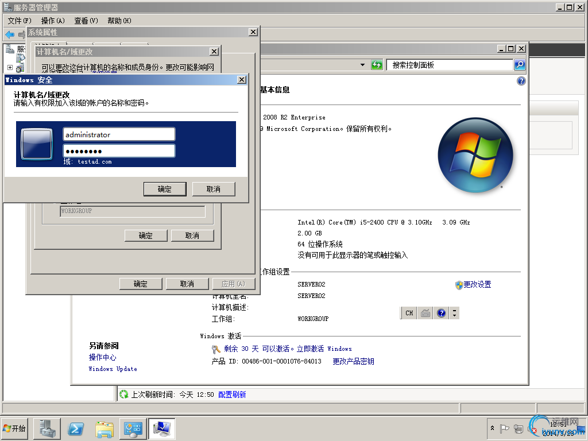
Task: Refresh the Control Panel view with the green icon
Action: (377, 65)
